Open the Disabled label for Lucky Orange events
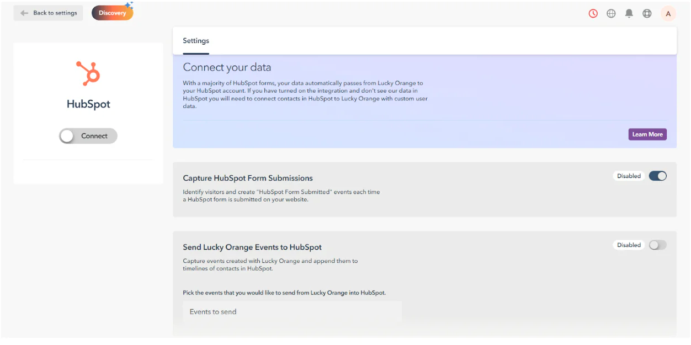The width and height of the screenshot is (691, 345). click(629, 245)
